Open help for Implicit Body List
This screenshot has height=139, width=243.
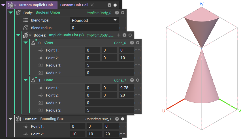coord(124,35)
